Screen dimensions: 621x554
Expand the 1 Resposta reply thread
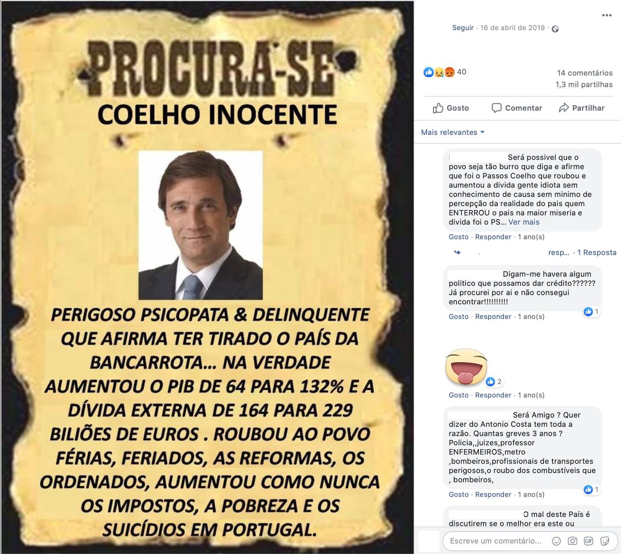point(597,253)
